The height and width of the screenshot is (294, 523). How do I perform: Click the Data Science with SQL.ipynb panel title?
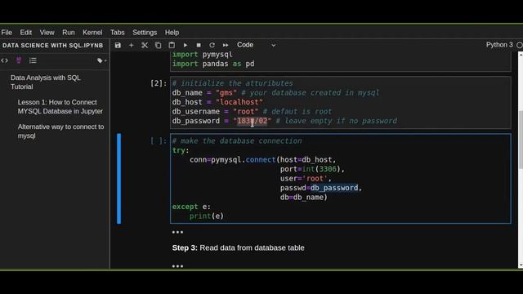point(52,46)
